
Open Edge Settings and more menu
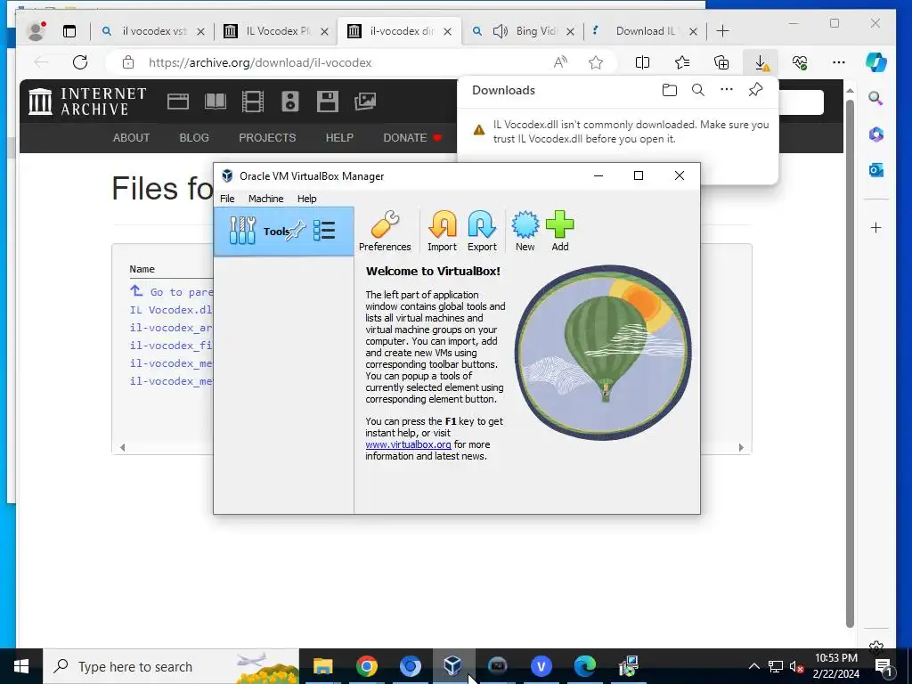[839, 62]
